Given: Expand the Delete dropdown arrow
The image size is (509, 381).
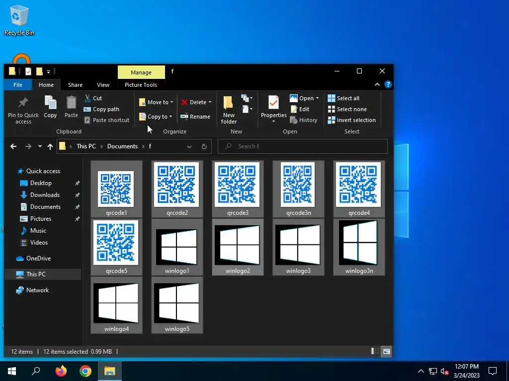Looking at the screenshot, I should 210,102.
